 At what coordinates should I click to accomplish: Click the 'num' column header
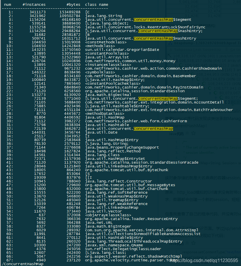8,5
